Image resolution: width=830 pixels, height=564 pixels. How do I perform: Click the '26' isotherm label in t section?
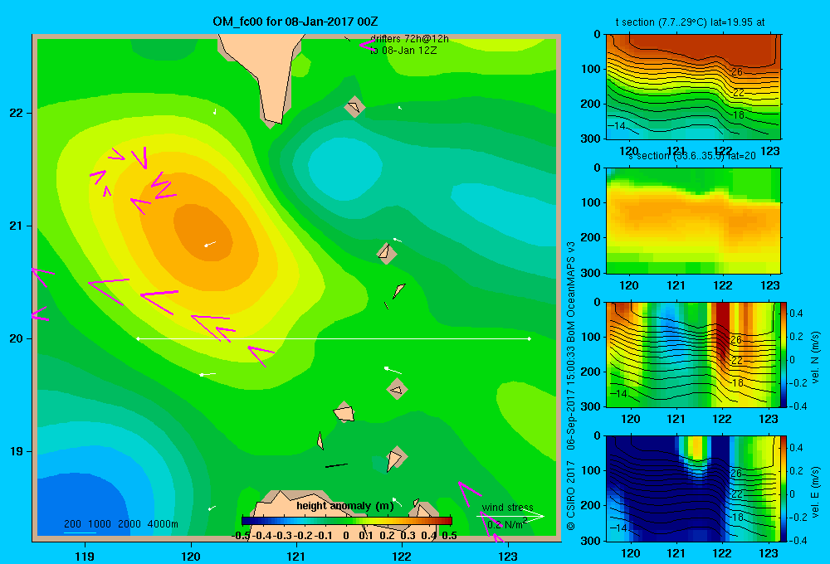click(737, 71)
